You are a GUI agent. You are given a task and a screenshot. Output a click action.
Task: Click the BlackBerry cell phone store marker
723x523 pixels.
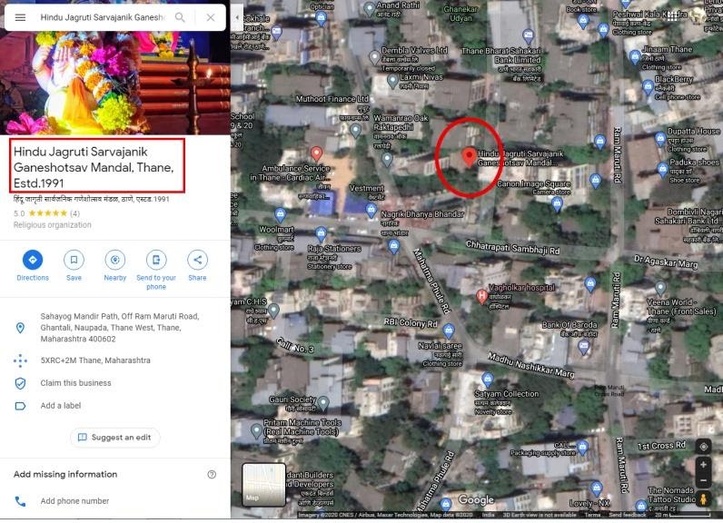tap(648, 86)
